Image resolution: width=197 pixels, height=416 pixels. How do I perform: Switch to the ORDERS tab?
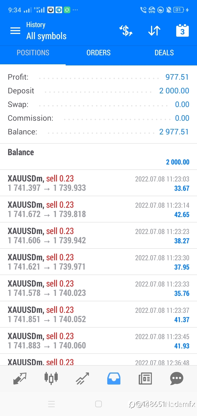pos(99,53)
